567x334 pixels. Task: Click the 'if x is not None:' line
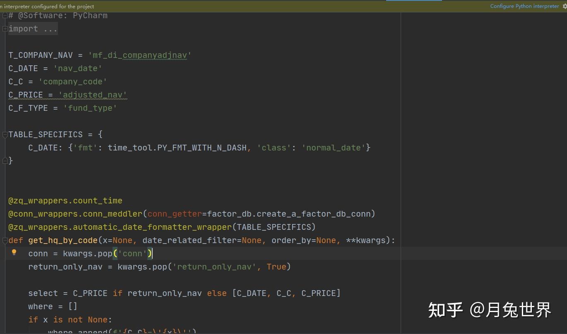70,320
